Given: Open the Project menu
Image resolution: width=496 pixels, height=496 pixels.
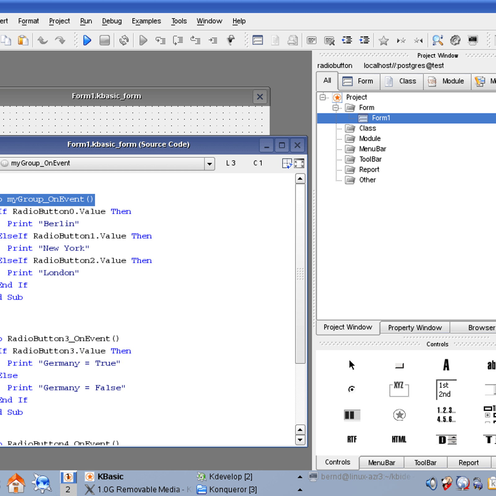Looking at the screenshot, I should pos(60,21).
